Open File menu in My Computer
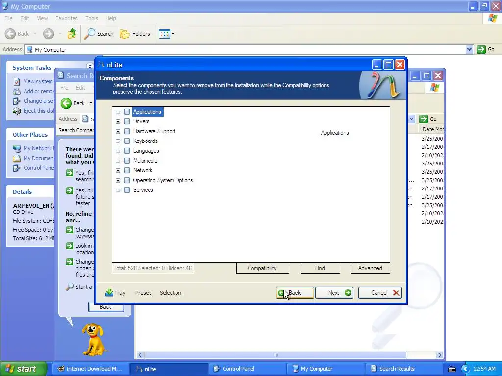502x376 pixels. pos(9,18)
